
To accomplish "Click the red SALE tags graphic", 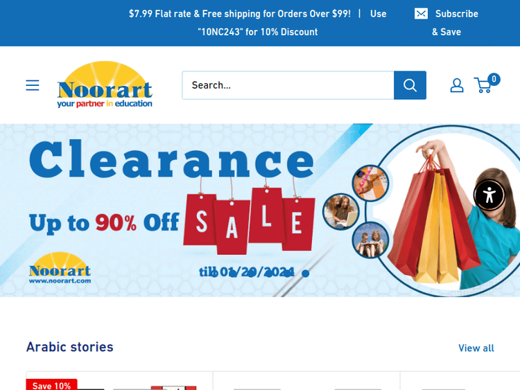I will [x=249, y=220].
